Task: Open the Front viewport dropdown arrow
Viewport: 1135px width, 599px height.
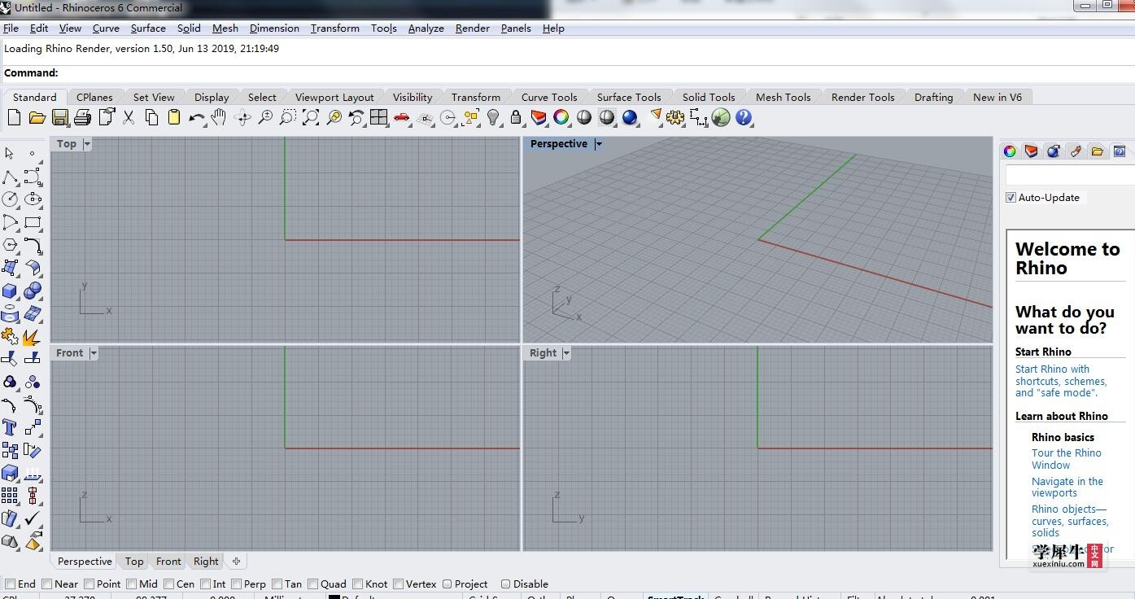Action: (94, 353)
